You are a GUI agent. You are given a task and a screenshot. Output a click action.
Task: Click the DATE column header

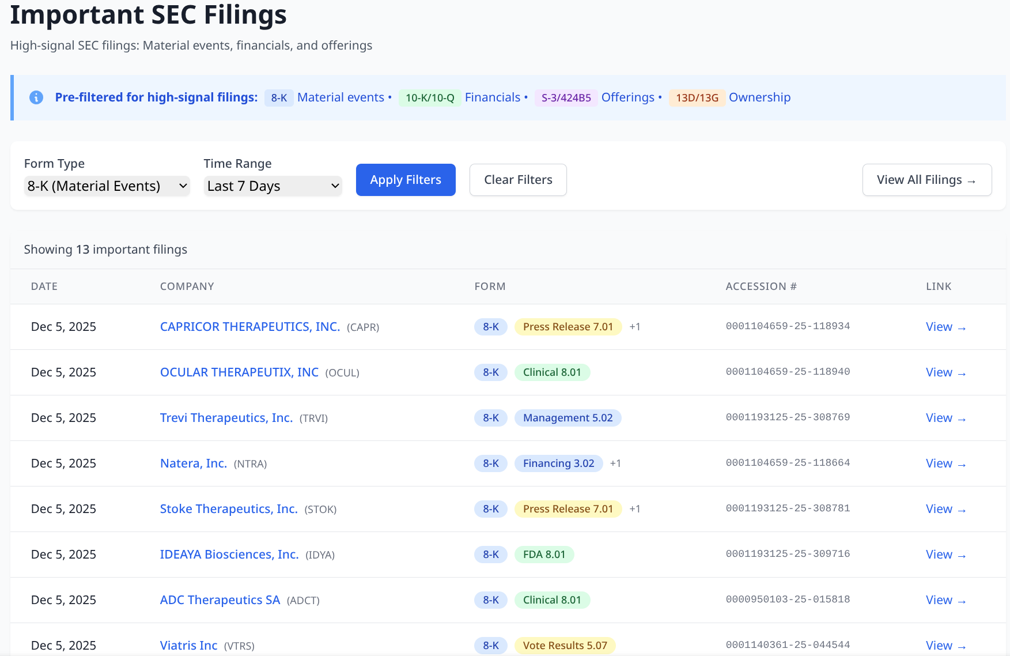44,286
